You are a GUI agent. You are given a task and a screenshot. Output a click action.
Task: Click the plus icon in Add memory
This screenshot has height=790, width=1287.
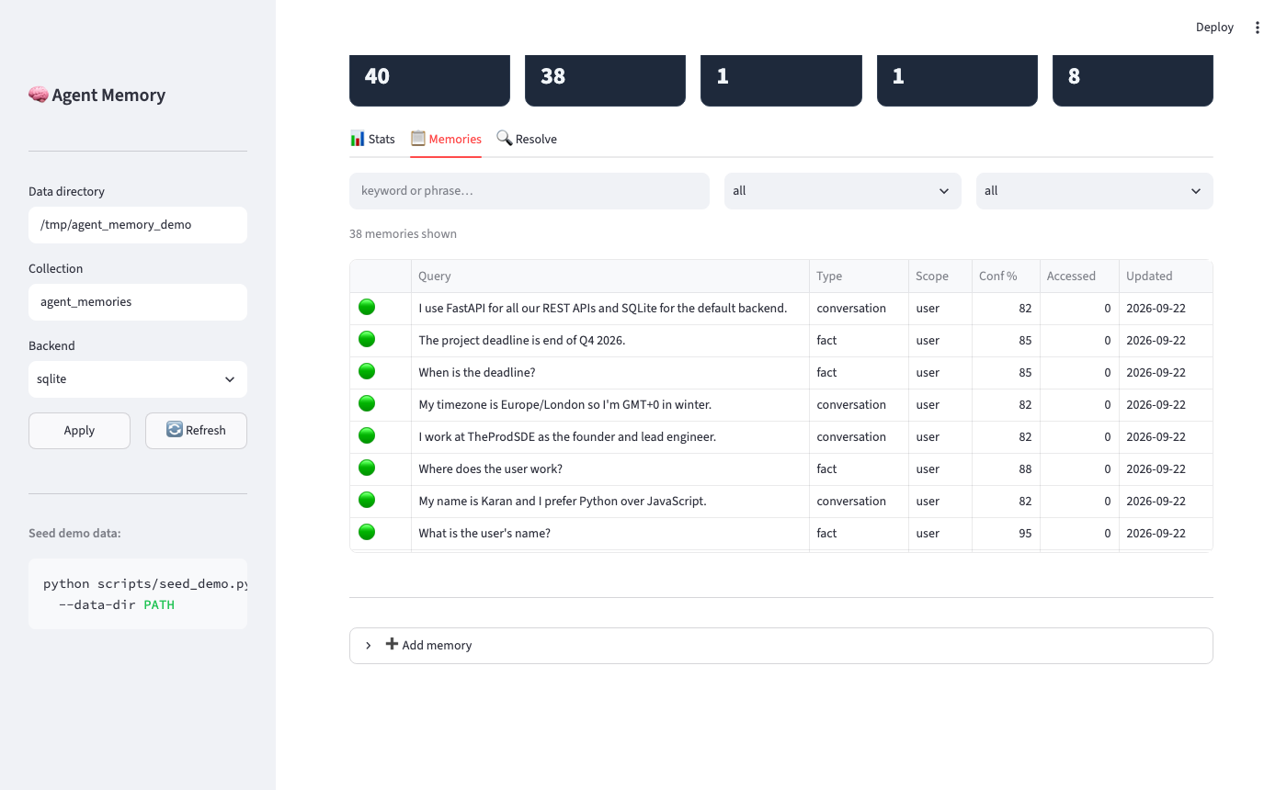click(392, 644)
